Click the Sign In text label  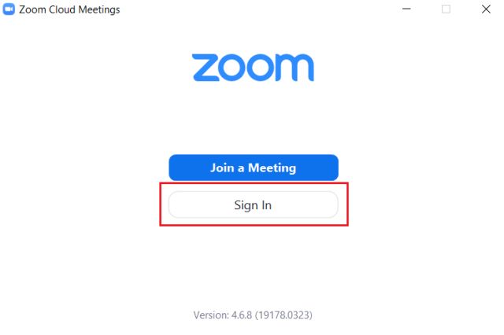coord(253,205)
